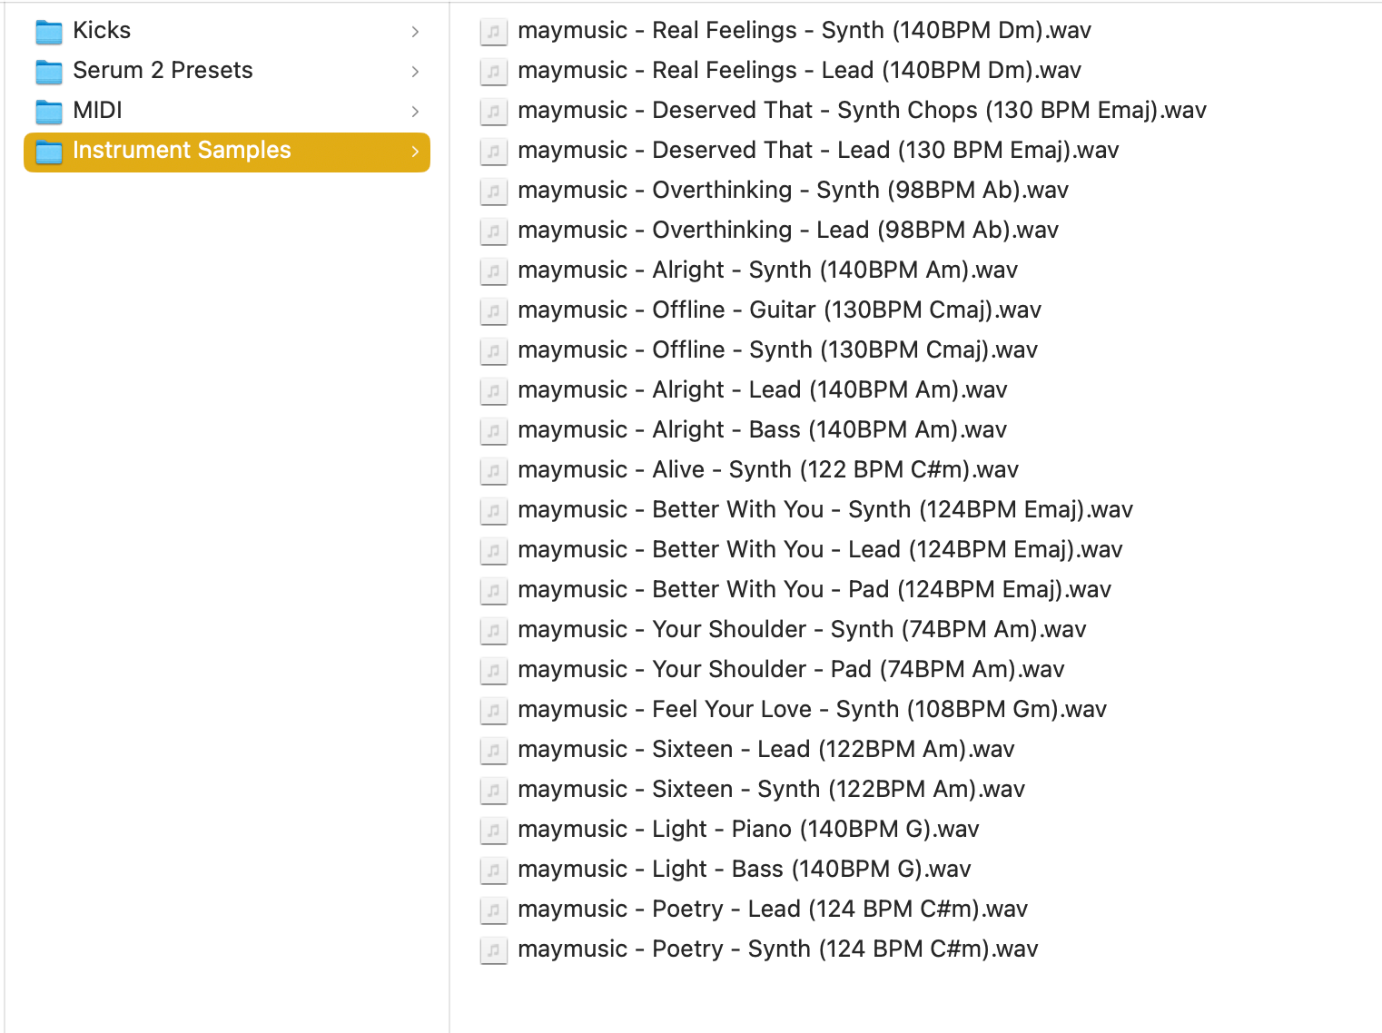The height and width of the screenshot is (1033, 1382).
Task: Click audio file icon for Real Feelings Synth
Action: pos(493,32)
